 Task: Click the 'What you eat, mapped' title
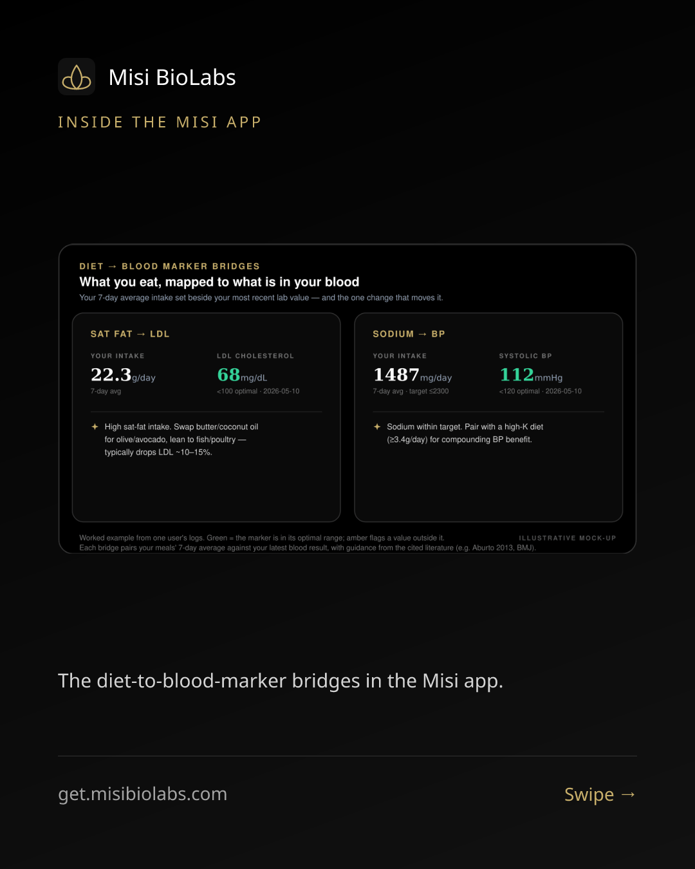point(219,282)
